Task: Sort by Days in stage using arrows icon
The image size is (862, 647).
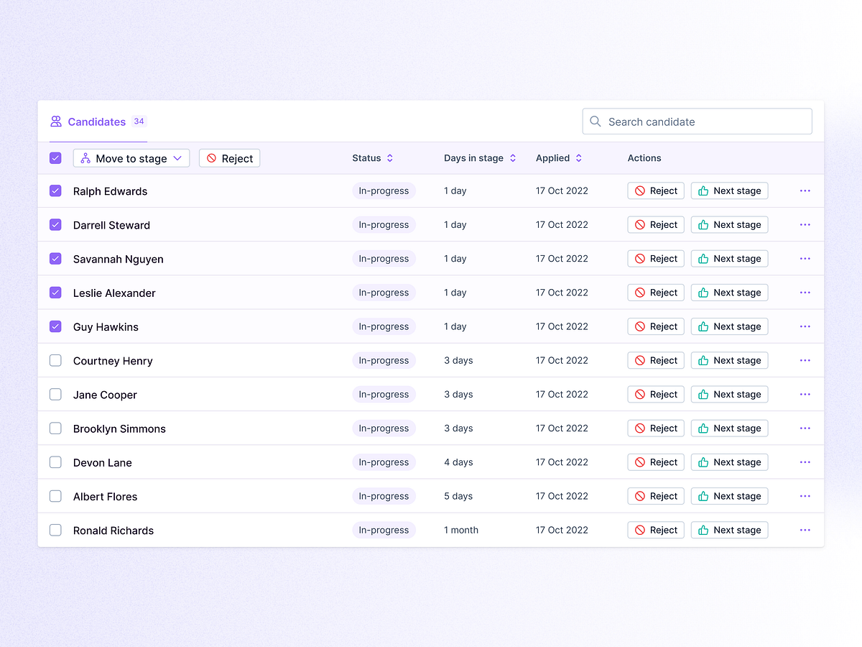Action: click(513, 158)
